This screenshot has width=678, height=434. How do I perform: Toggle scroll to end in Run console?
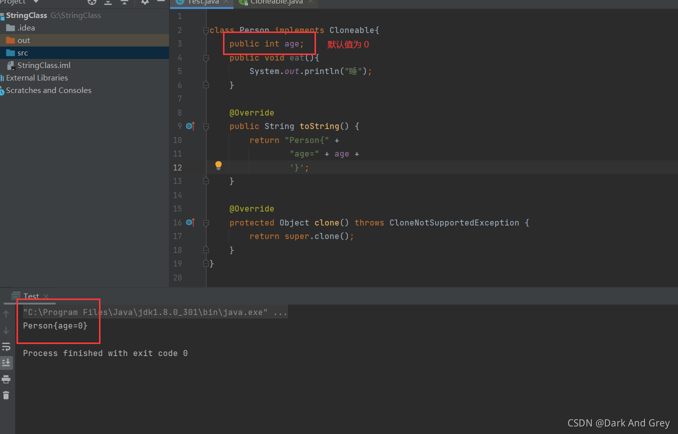(x=6, y=362)
